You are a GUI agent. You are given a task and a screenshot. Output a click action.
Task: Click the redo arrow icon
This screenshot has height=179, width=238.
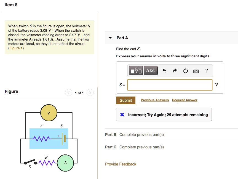click(x=175, y=71)
